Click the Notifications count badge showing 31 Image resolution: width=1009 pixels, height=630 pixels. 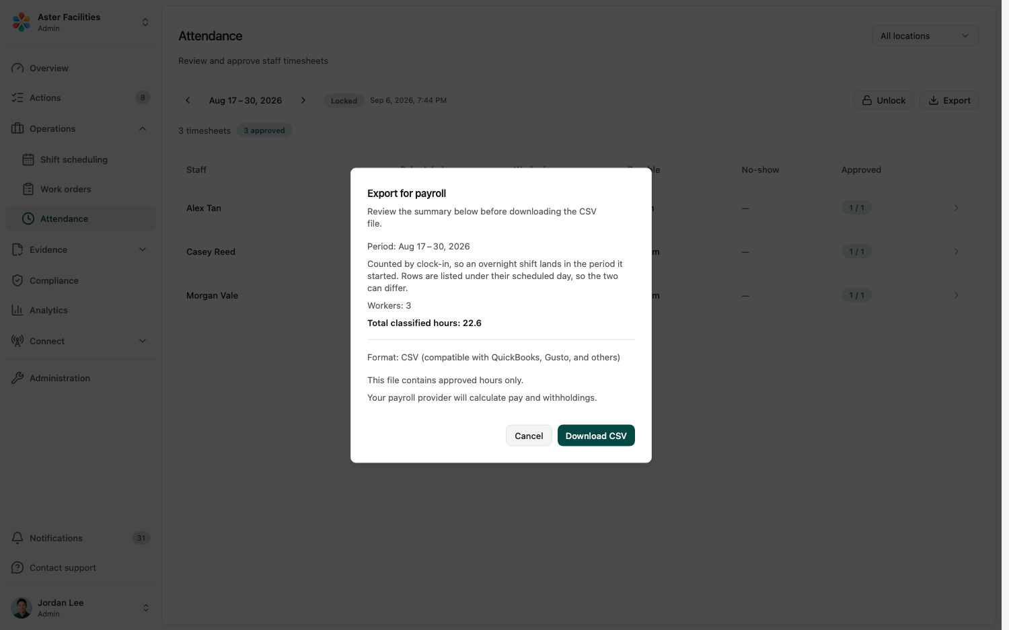click(x=141, y=538)
